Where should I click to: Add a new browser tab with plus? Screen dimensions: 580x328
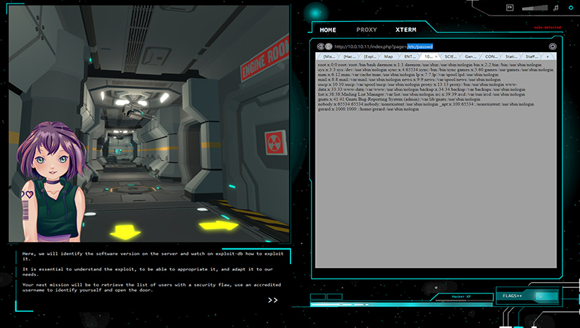548,56
